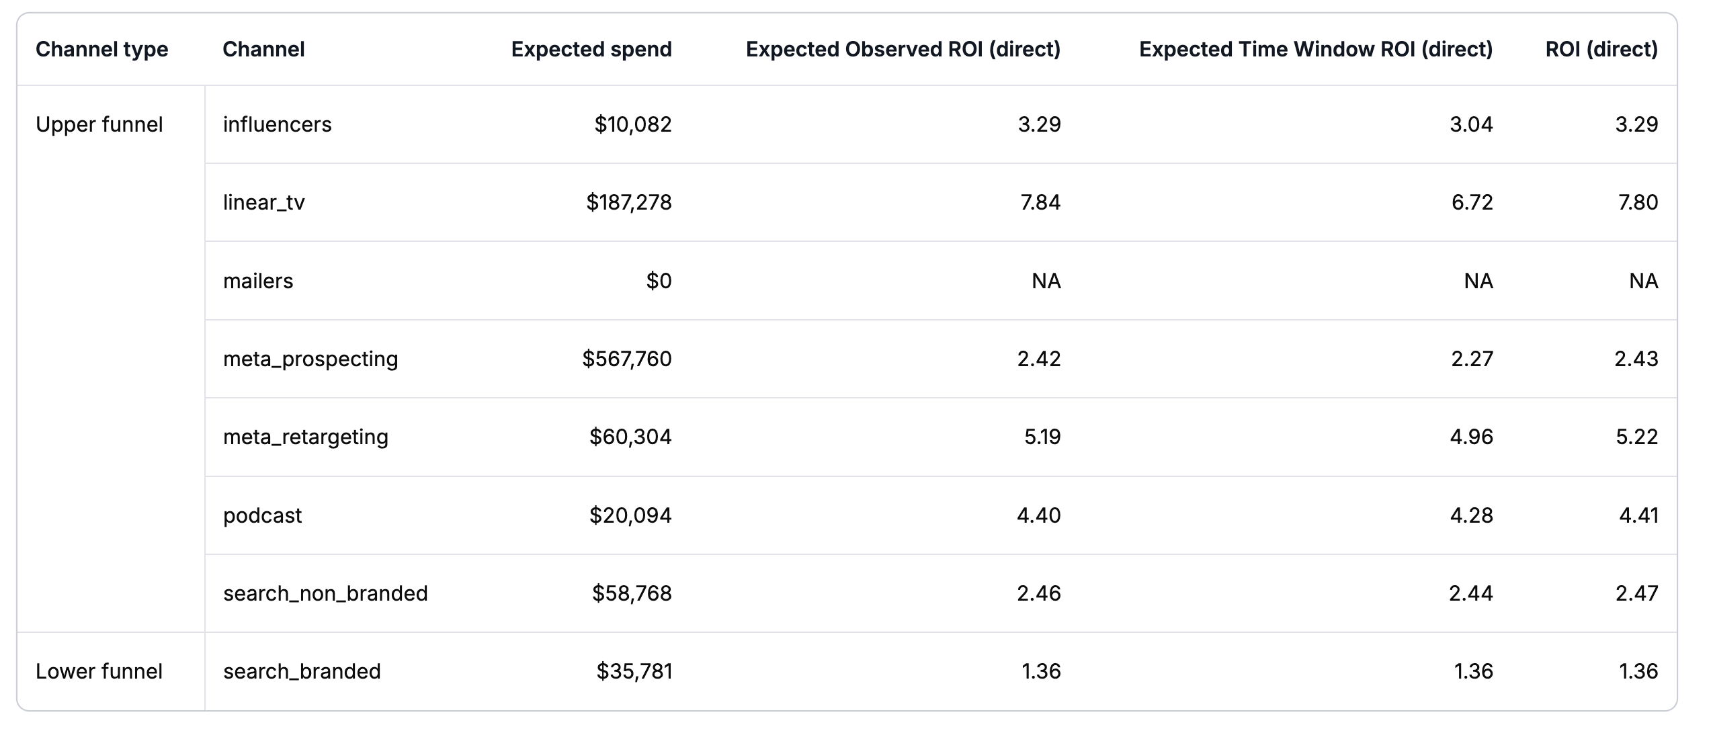Click the 7.84 observed ROI value
This screenshot has width=1711, height=731.
(x=1040, y=202)
